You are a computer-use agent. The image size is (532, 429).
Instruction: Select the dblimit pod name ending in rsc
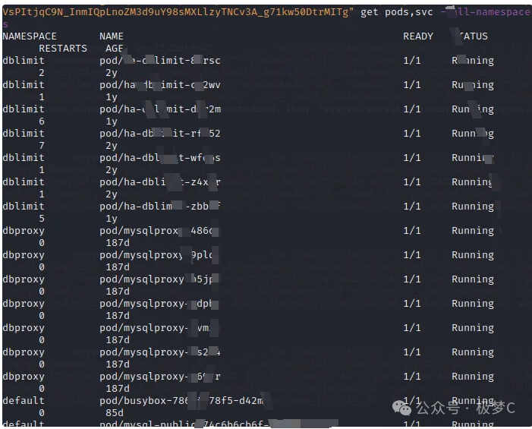[x=160, y=61]
